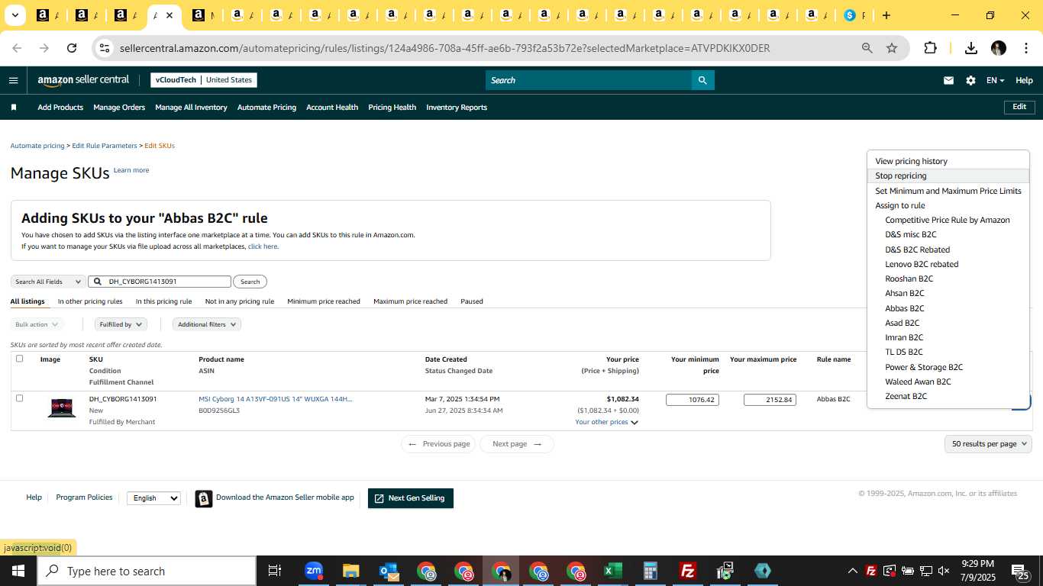
Task: Click the Amazon Seller Central logo
Action: click(83, 80)
